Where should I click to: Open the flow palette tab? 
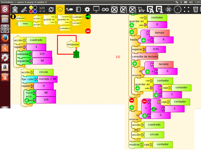click(51, 9)
